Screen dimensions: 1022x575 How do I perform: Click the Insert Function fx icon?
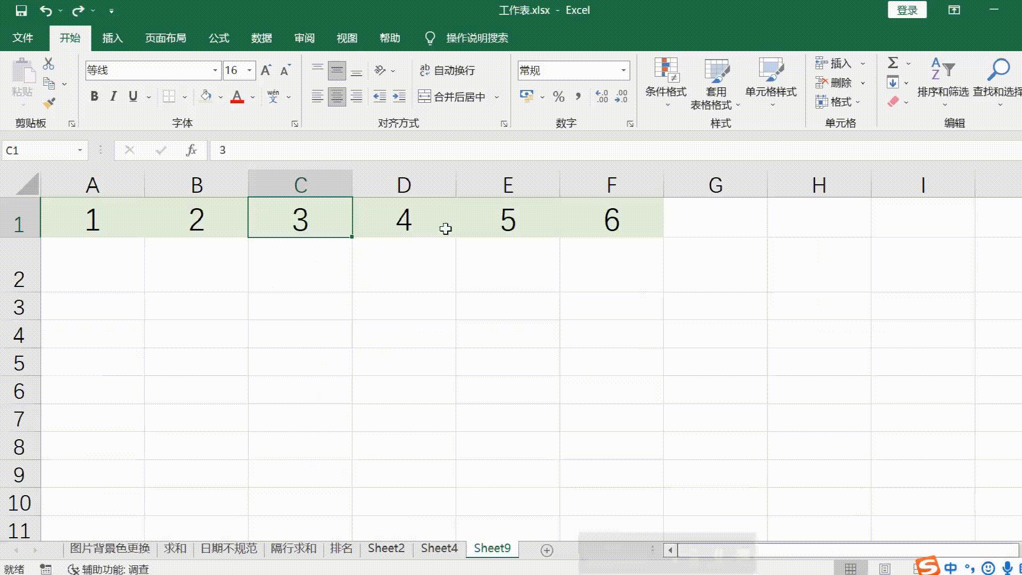(x=191, y=151)
